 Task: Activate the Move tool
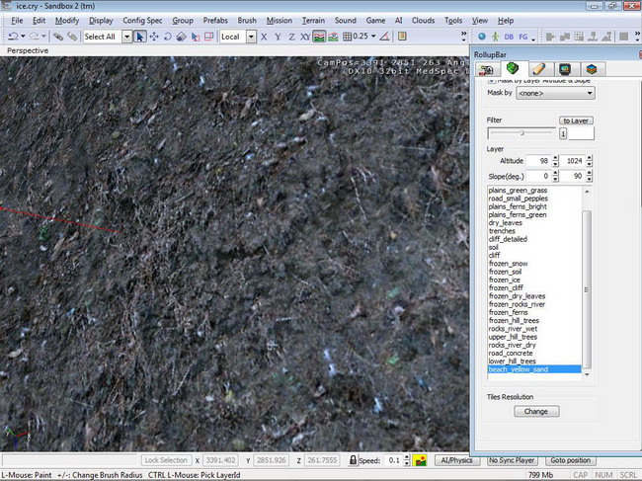[154, 37]
